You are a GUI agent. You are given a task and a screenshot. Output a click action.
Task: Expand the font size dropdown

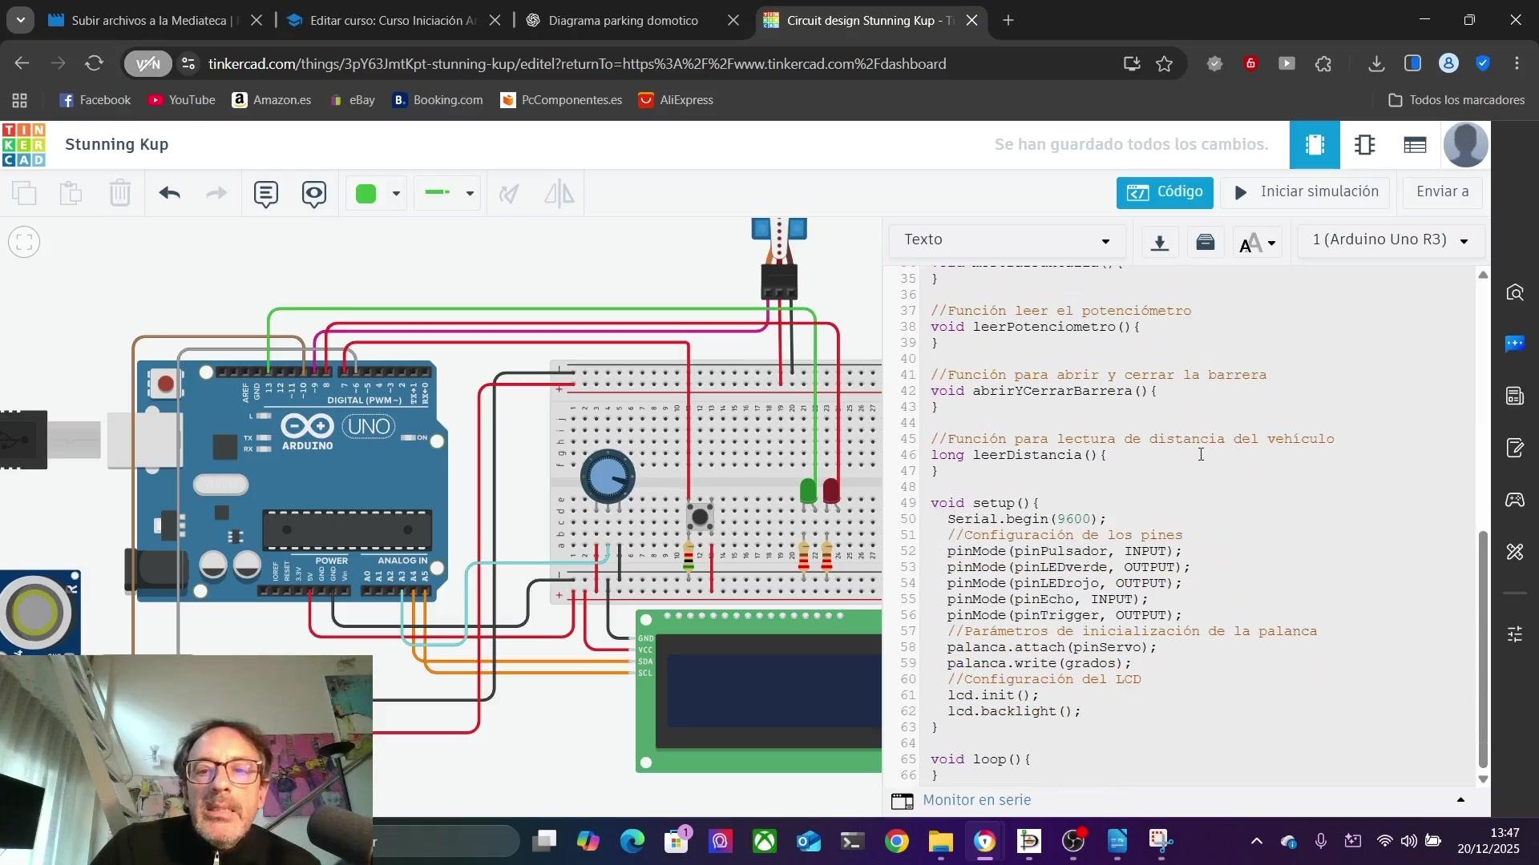(x=1257, y=242)
